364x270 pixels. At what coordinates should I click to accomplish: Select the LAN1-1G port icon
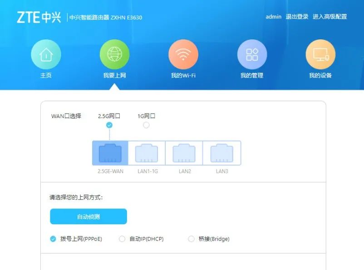point(146,153)
